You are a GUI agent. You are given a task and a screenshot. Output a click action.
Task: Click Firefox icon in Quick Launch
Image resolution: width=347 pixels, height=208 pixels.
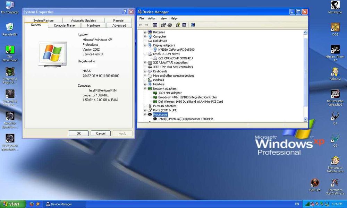pos(32,204)
